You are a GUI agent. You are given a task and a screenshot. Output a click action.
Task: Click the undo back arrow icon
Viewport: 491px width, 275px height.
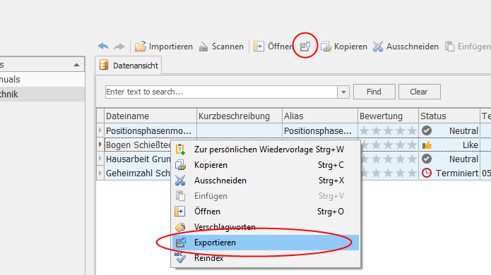pyautogui.click(x=103, y=47)
